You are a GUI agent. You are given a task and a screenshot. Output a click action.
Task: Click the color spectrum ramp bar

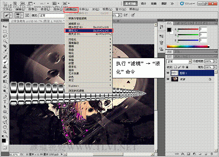[188, 46]
